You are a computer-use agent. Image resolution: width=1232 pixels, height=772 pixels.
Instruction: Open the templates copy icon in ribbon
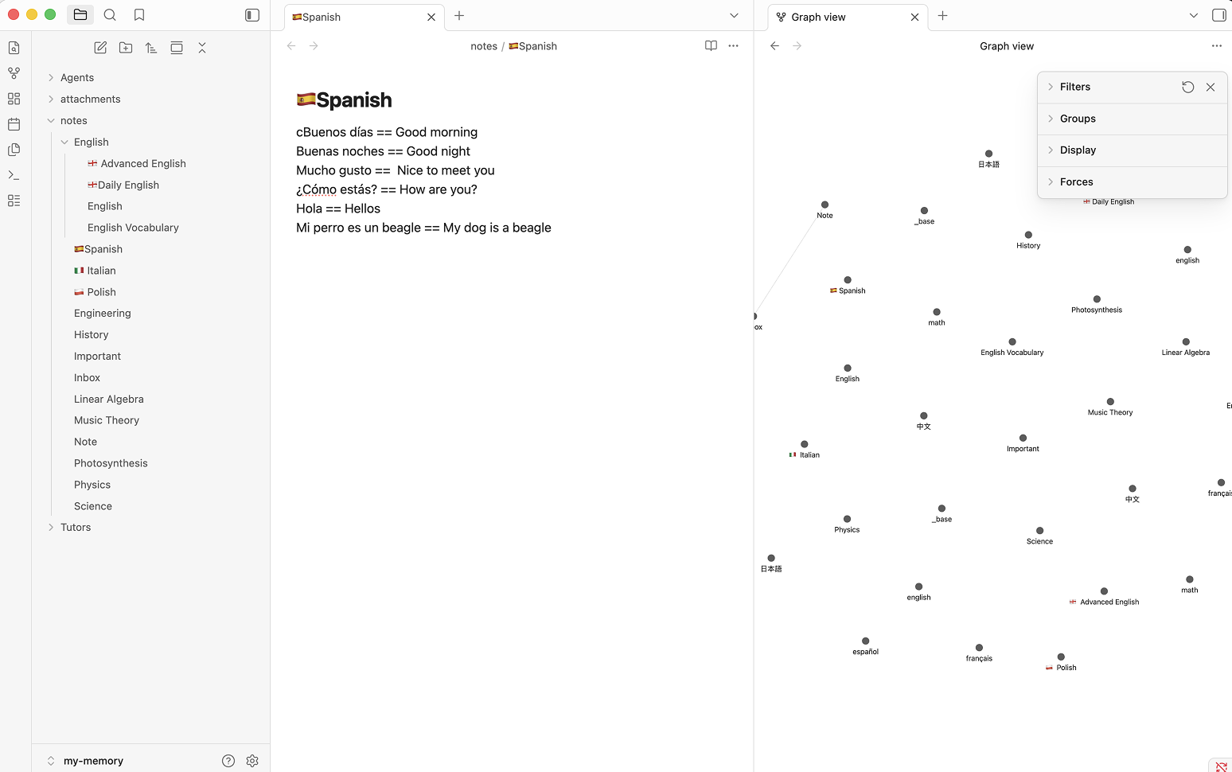[x=14, y=150]
